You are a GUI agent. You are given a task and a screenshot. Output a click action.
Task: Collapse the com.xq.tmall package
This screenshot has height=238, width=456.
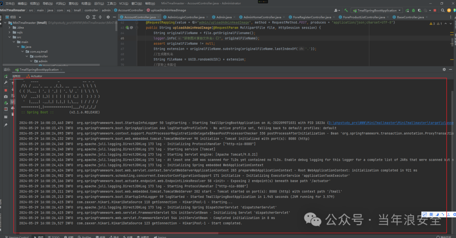click(x=23, y=51)
